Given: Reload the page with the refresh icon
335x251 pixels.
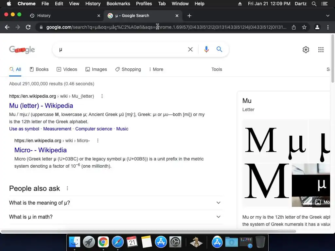Looking at the screenshot, I should click(x=28, y=27).
